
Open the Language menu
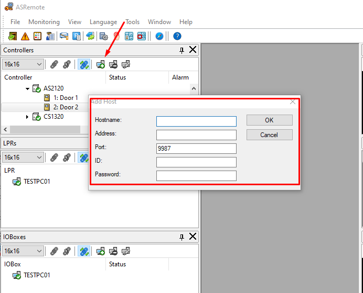click(103, 22)
